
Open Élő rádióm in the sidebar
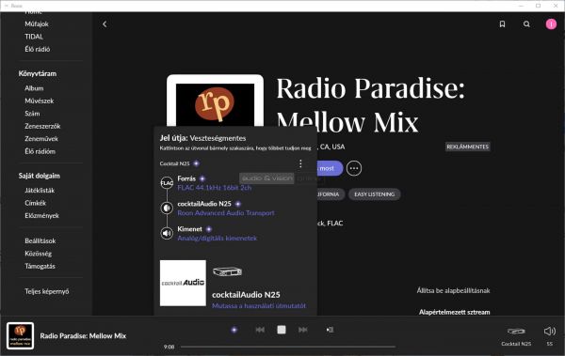[x=40, y=151]
